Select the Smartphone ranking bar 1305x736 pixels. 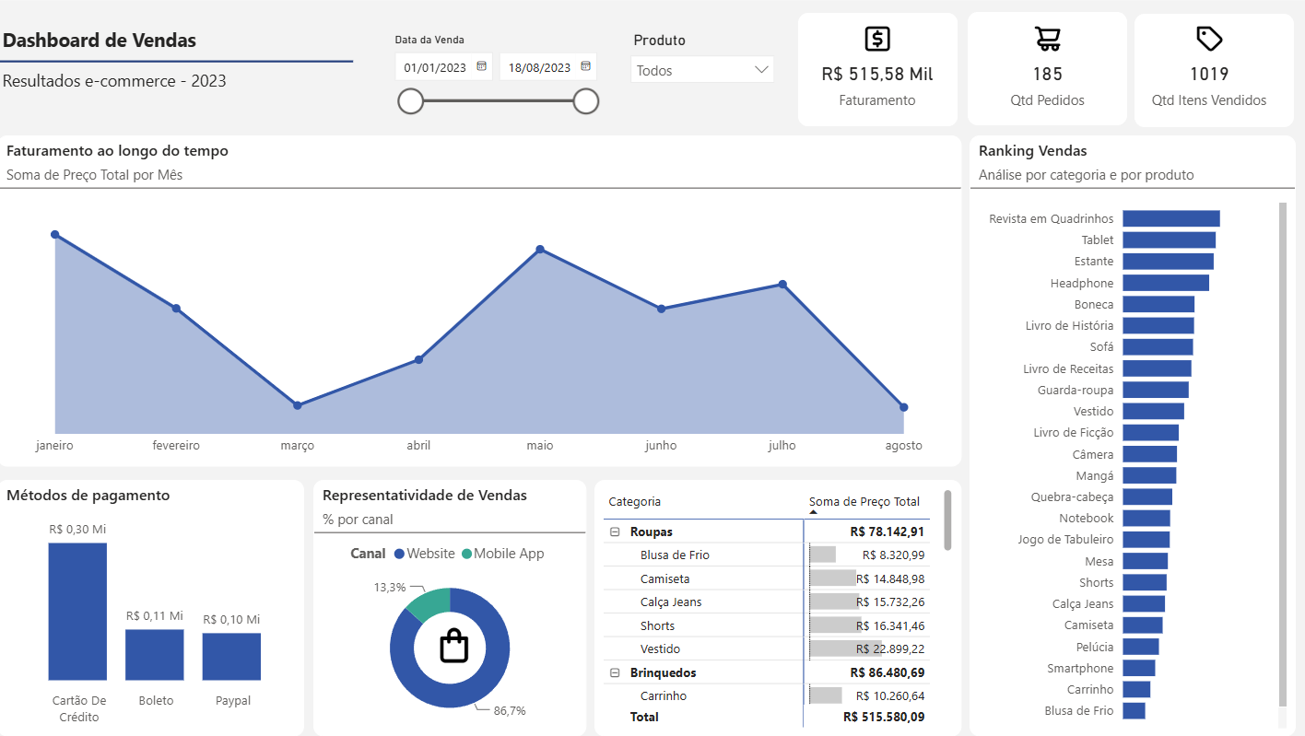(x=1139, y=668)
